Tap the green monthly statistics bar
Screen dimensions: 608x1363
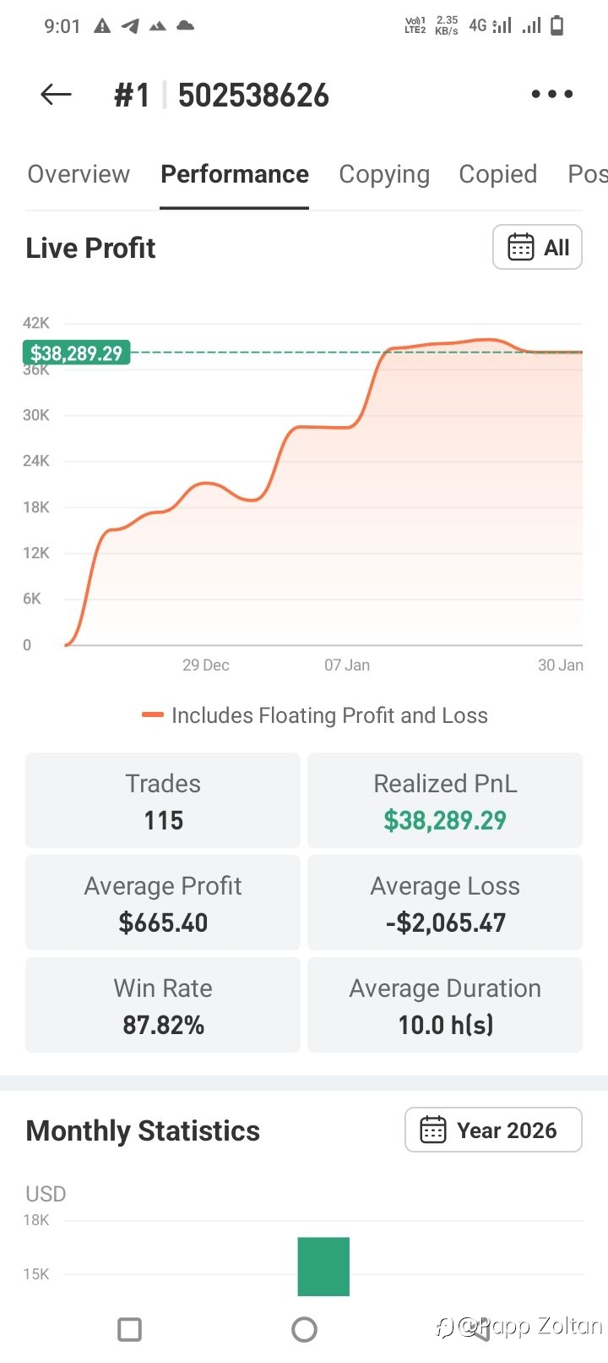323,1266
